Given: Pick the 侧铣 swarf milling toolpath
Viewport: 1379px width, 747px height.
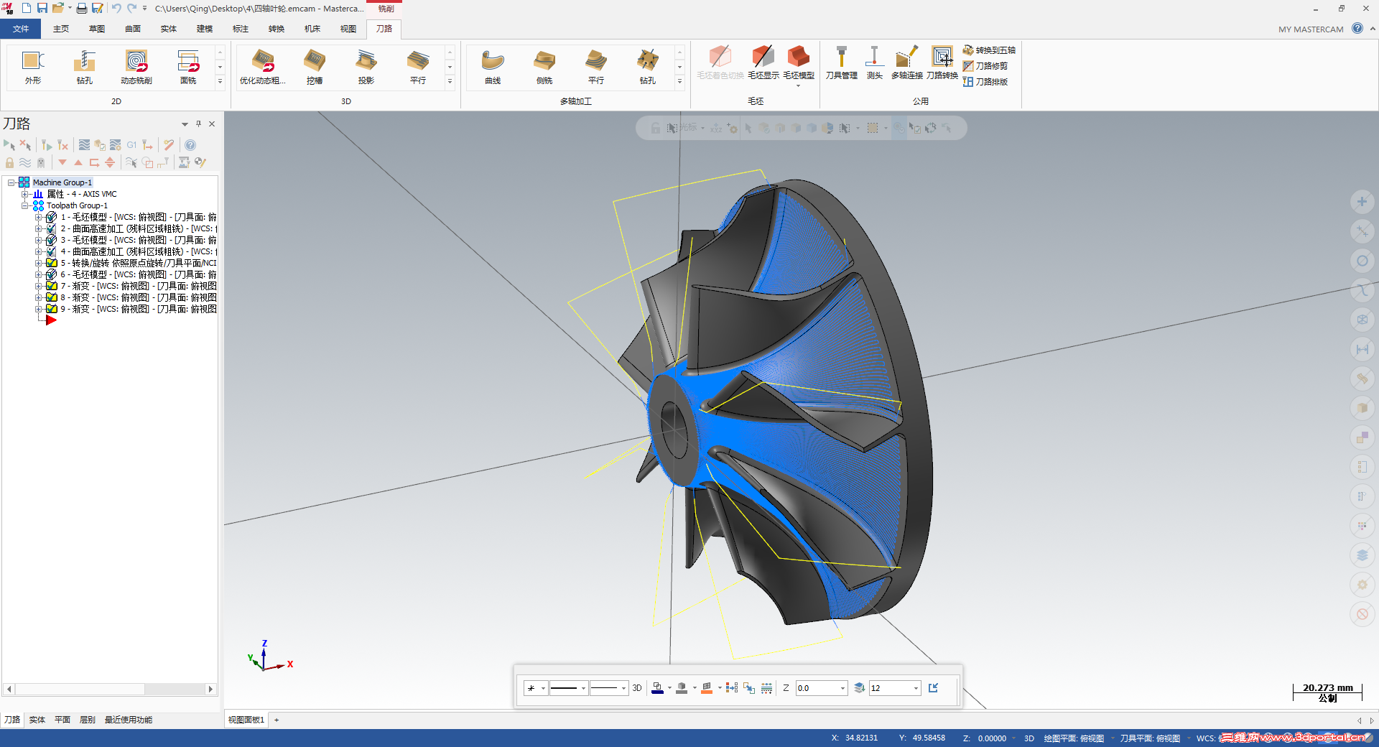Looking at the screenshot, I should tap(544, 67).
